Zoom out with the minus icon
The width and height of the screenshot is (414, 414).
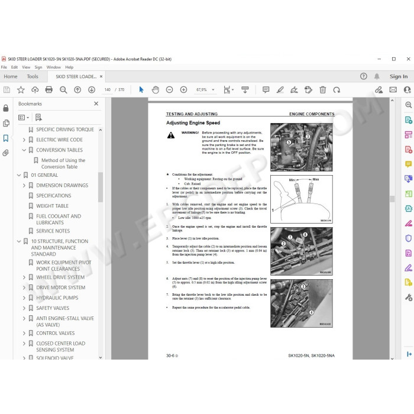point(170,90)
